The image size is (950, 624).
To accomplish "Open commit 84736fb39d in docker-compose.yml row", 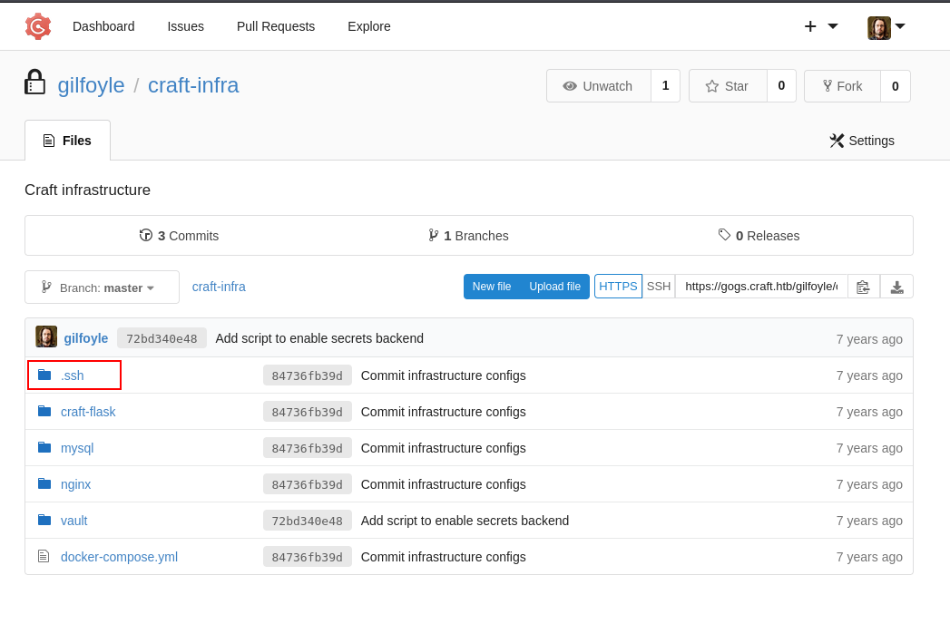I will click(308, 558).
